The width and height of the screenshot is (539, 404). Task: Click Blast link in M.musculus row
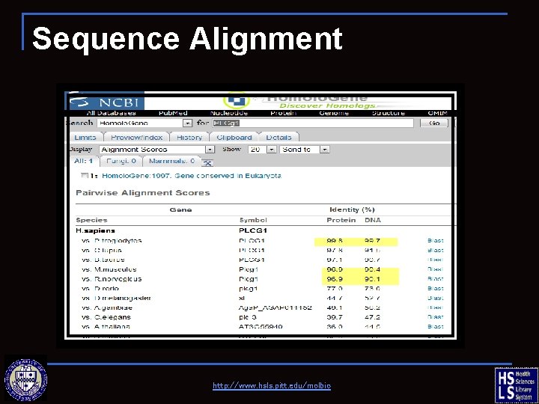[x=435, y=269]
